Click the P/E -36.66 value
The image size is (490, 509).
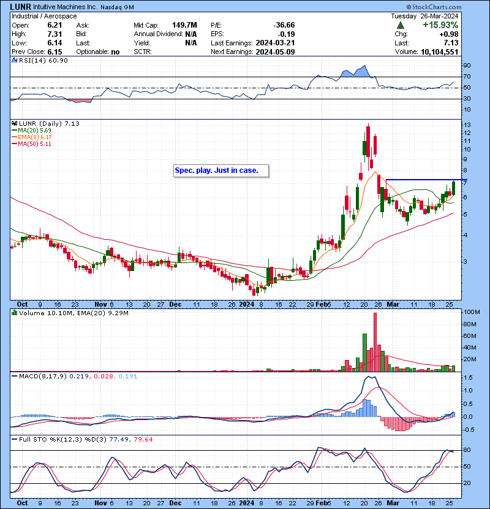(x=284, y=25)
